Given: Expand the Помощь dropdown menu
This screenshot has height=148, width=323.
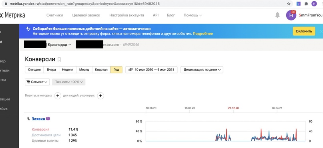Looking at the screenshot, I should [x=193, y=15].
